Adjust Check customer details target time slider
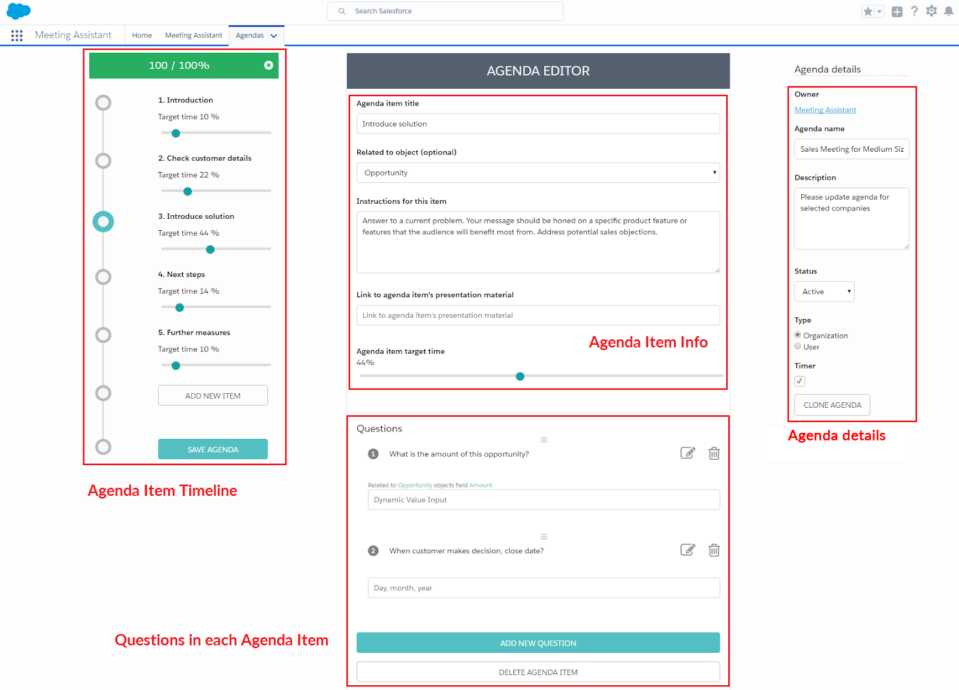Viewport: 959px width, 690px height. point(188,191)
